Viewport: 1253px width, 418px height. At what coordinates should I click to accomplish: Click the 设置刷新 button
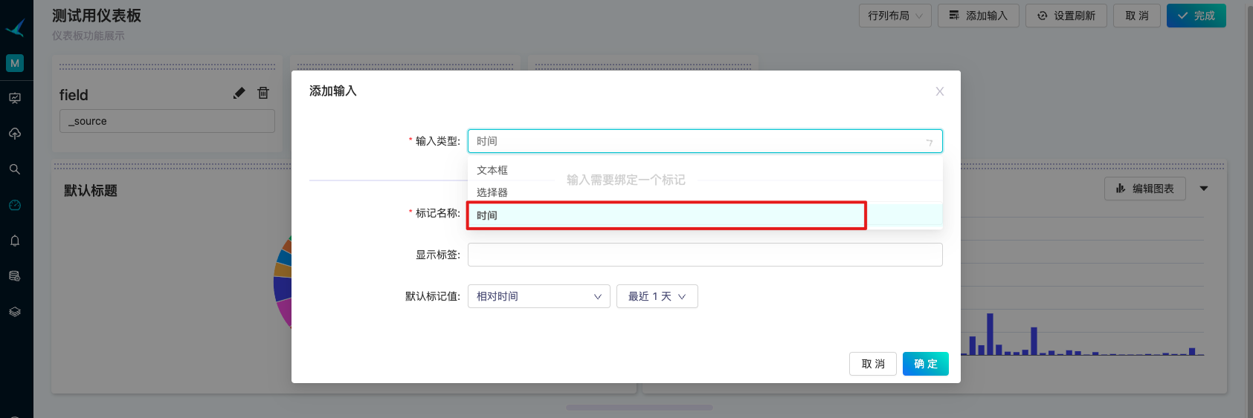[x=1066, y=16]
